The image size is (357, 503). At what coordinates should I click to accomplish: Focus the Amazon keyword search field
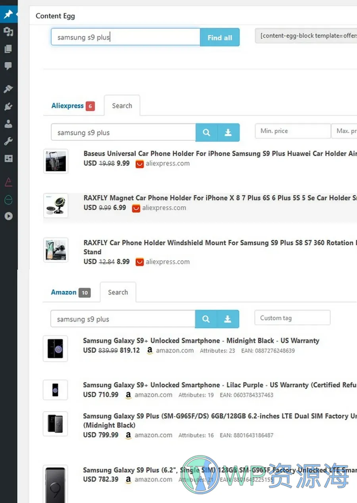pyautogui.click(x=123, y=319)
